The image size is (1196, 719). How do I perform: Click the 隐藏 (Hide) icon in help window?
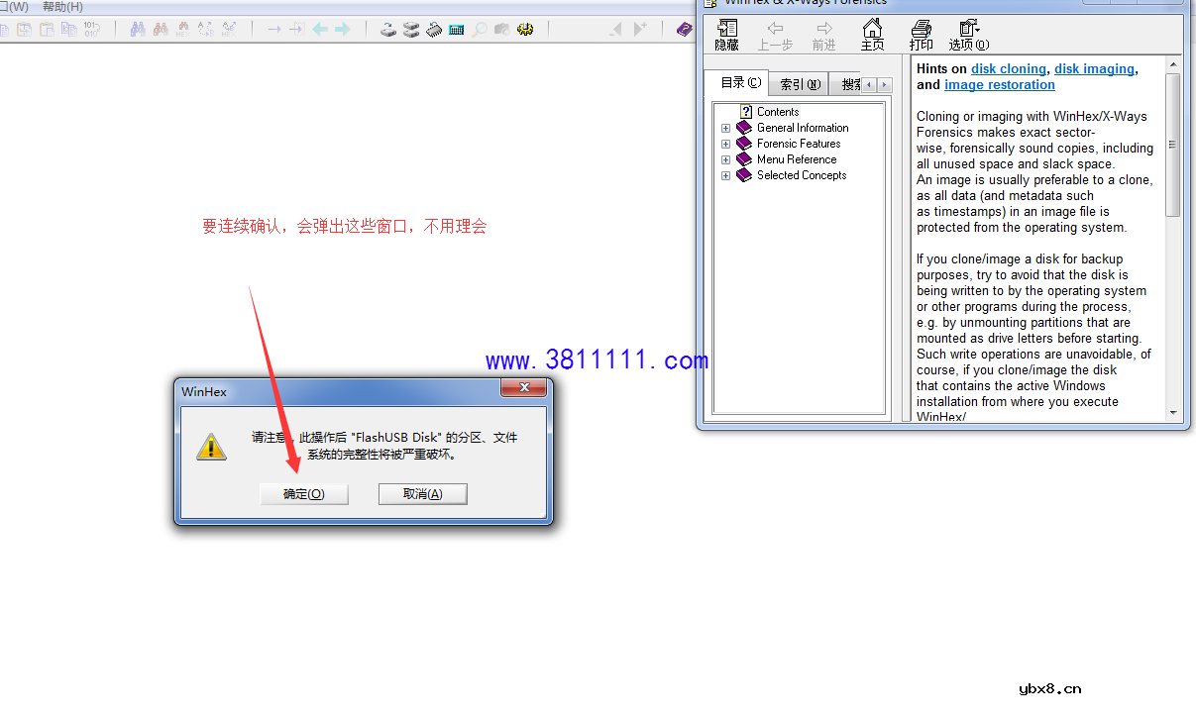[x=726, y=35]
